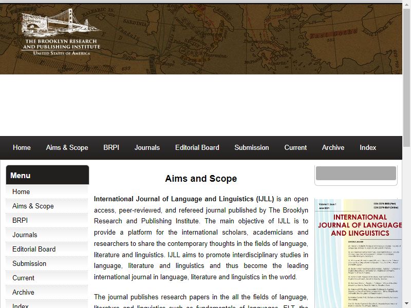Visit Archive in the top navigation bar

[333, 148]
